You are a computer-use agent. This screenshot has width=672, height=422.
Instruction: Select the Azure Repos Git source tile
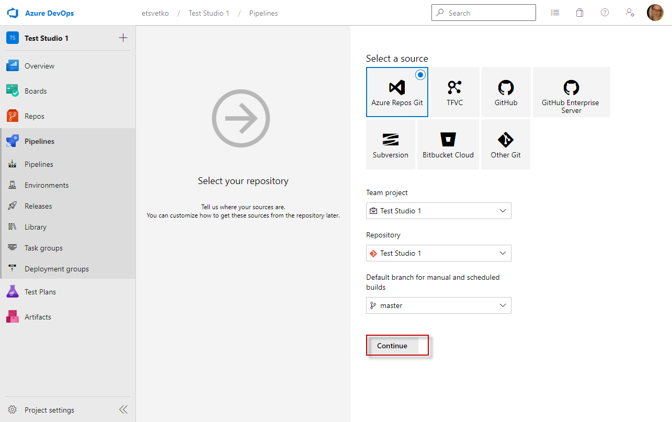(397, 92)
